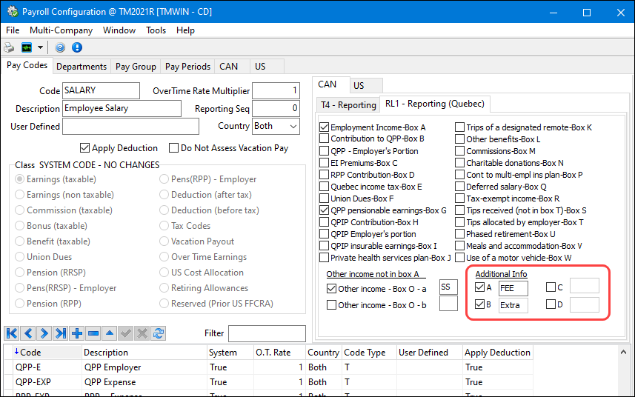The image size is (635, 397).
Task: Go to first record in navigator
Action: 11,333
